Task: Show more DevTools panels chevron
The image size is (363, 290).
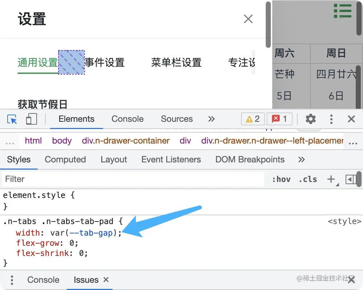Action: click(x=211, y=119)
